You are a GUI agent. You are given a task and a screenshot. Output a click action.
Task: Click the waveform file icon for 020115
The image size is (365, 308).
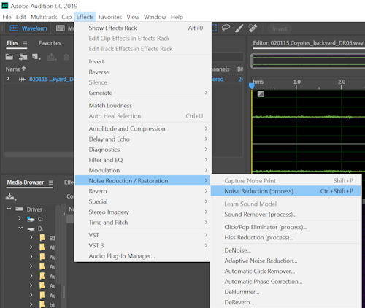click(x=22, y=80)
